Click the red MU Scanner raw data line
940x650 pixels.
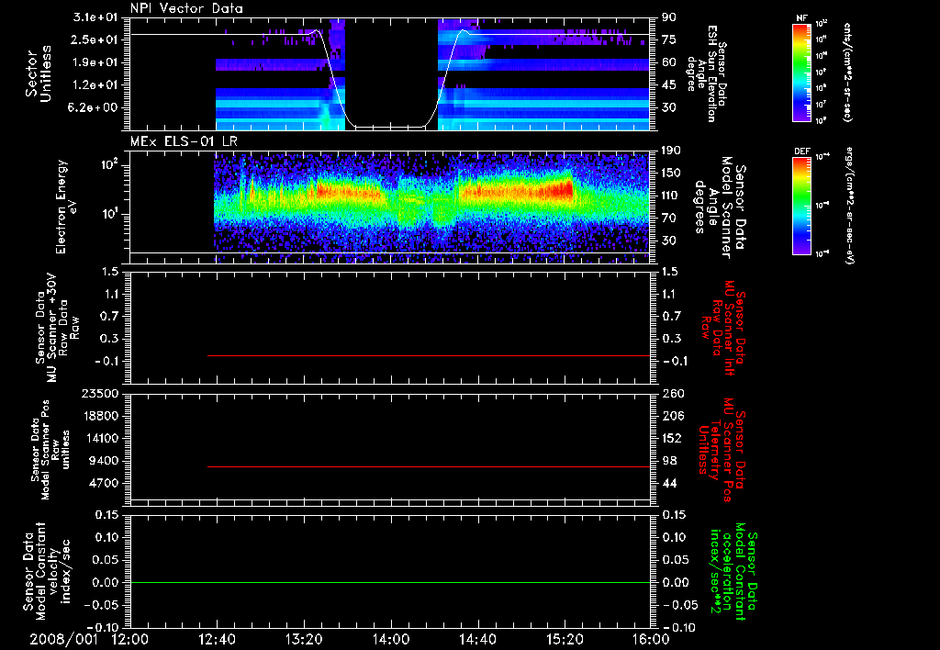[x=429, y=355]
